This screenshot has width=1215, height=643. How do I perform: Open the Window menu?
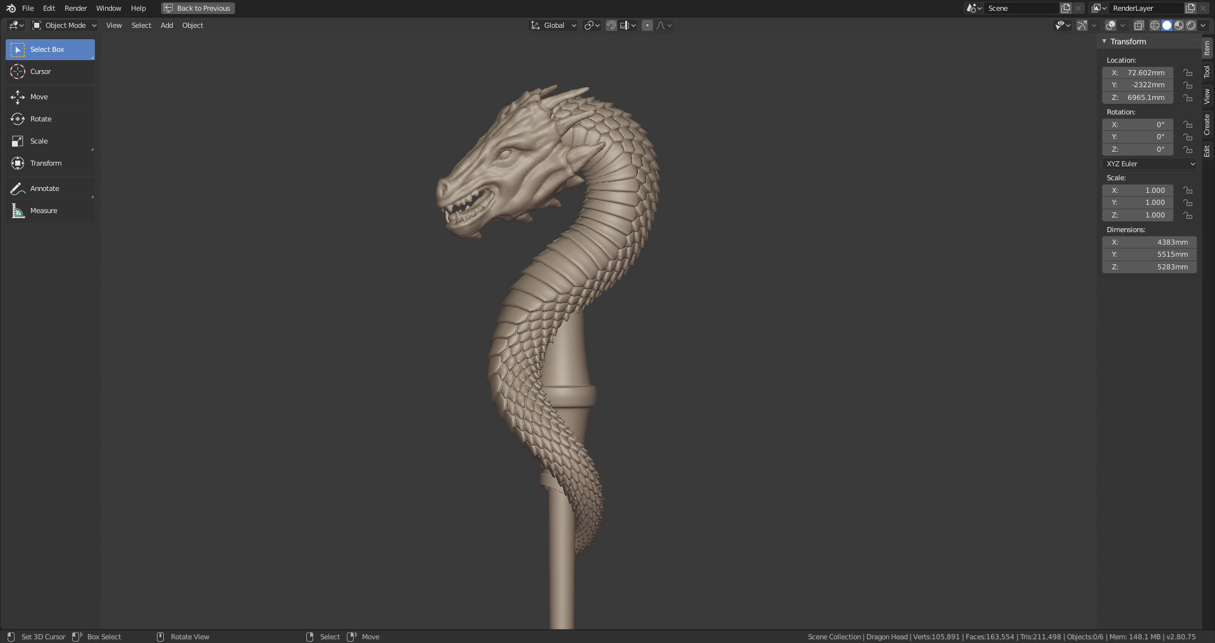coord(108,8)
